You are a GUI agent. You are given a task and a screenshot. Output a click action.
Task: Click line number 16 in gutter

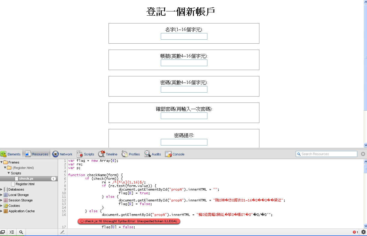(64, 215)
